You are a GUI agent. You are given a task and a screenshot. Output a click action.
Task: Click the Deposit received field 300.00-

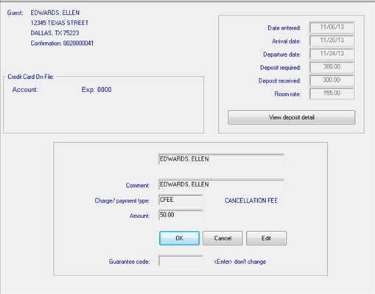(332, 80)
